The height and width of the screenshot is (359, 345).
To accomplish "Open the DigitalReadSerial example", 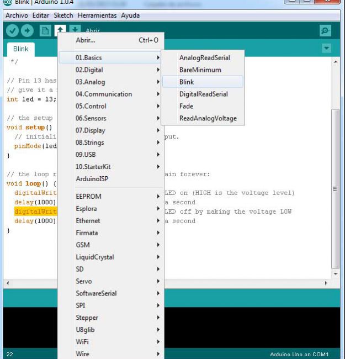I will [203, 94].
